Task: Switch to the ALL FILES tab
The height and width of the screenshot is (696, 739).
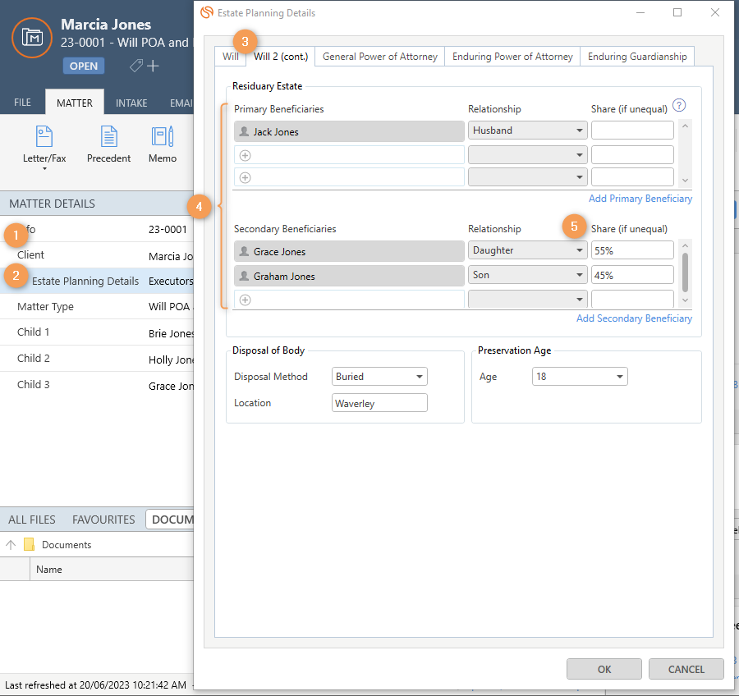Action: [x=31, y=520]
